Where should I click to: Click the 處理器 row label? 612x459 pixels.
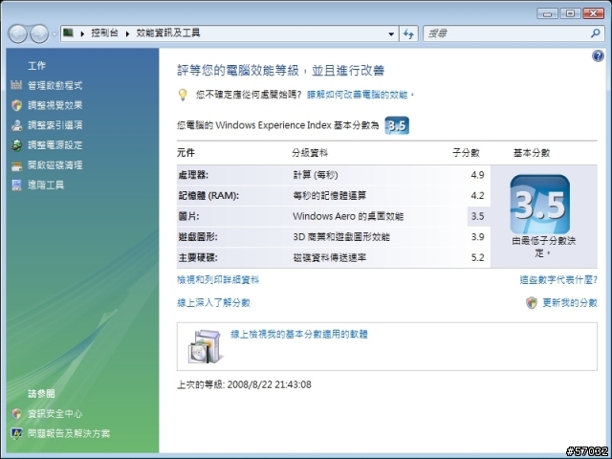pos(193,175)
